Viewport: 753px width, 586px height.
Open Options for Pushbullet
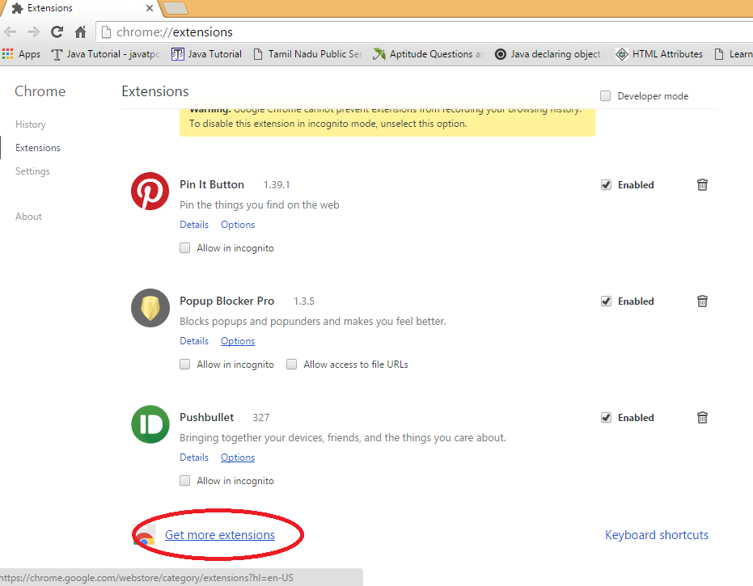tap(238, 457)
